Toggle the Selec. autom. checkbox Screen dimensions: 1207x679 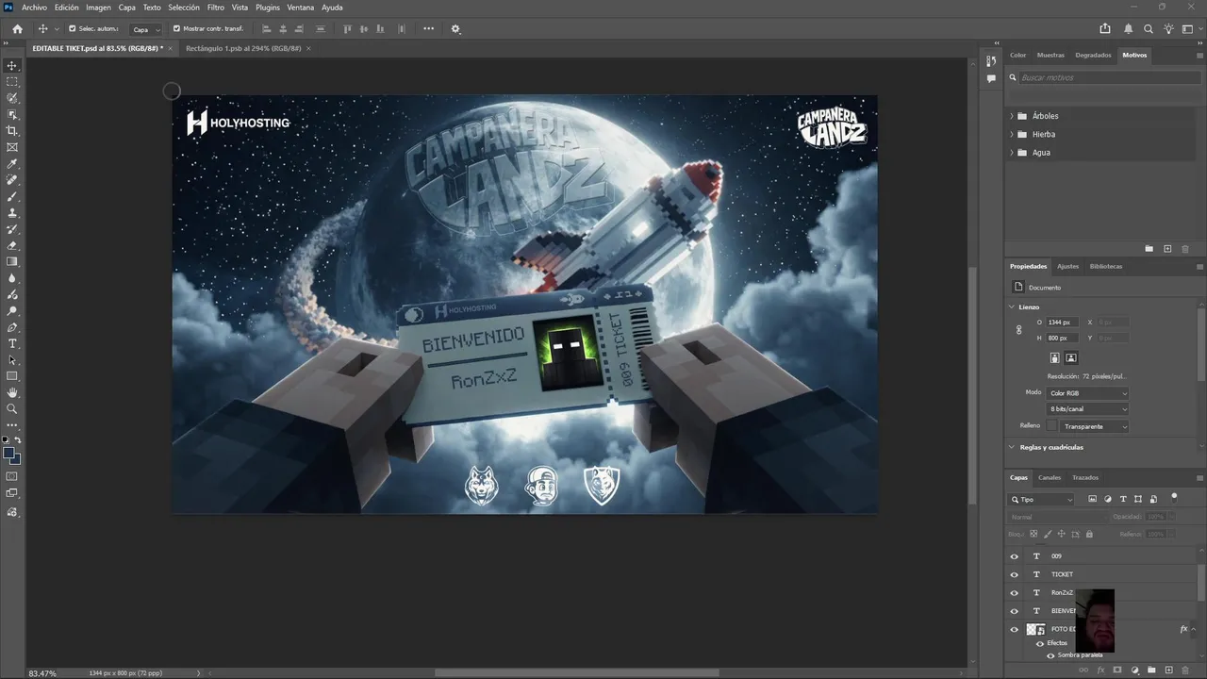(x=72, y=29)
